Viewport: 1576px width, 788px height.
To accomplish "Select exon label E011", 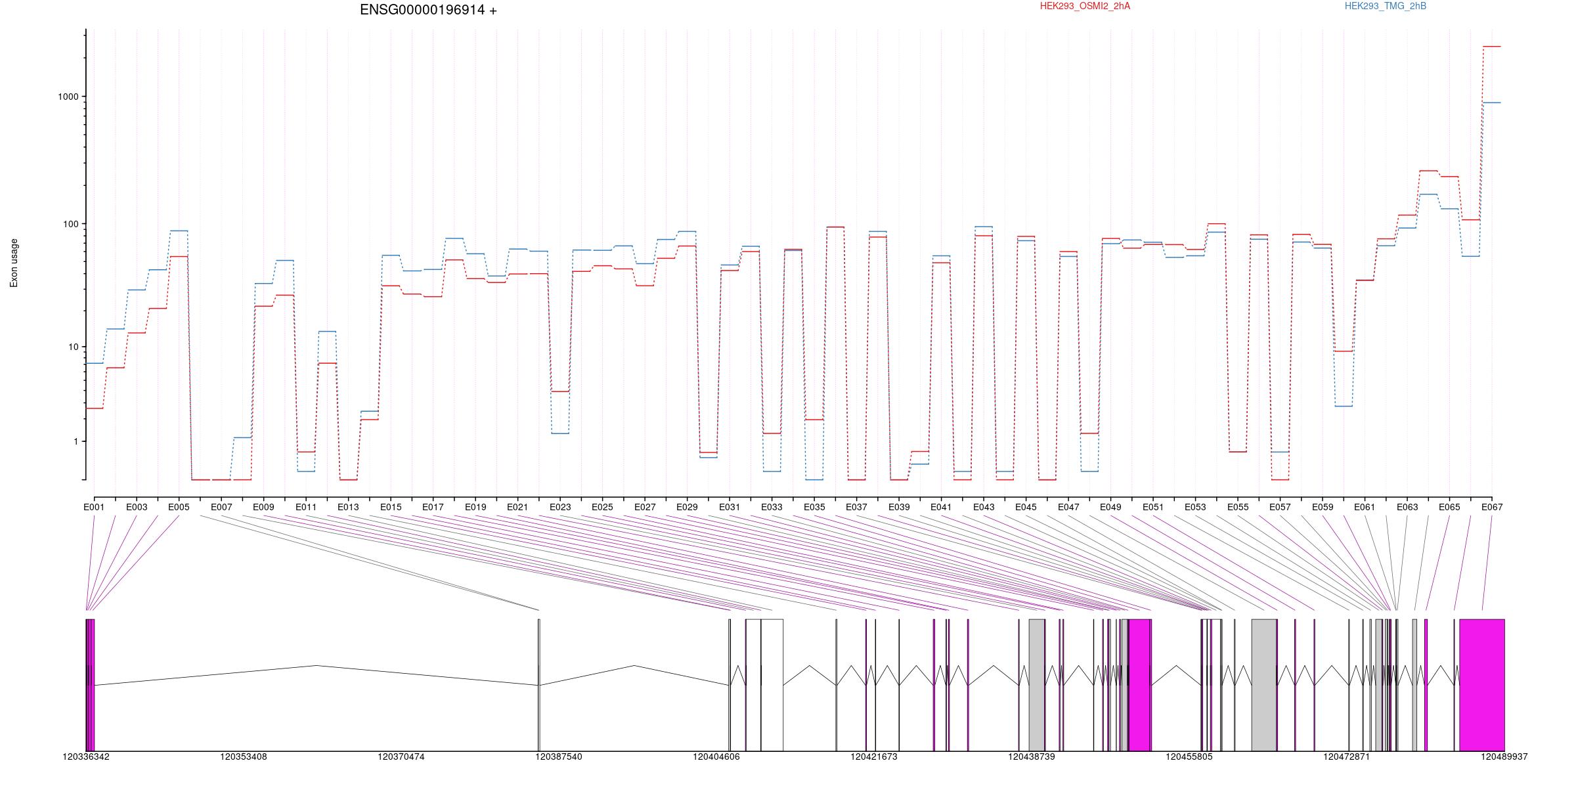I will (306, 507).
